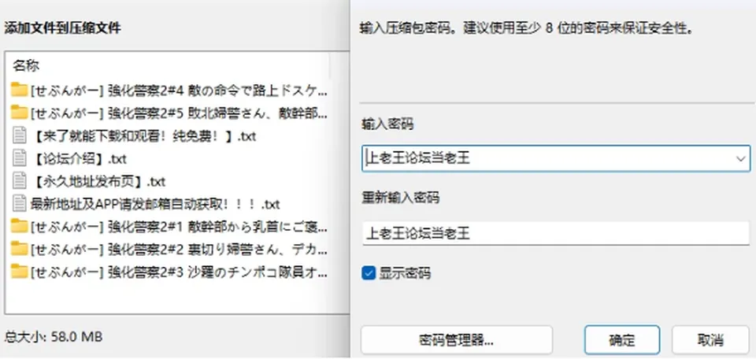
Task: Click file icon of 来了就能下载和观看 txt
Action: pos(19,135)
